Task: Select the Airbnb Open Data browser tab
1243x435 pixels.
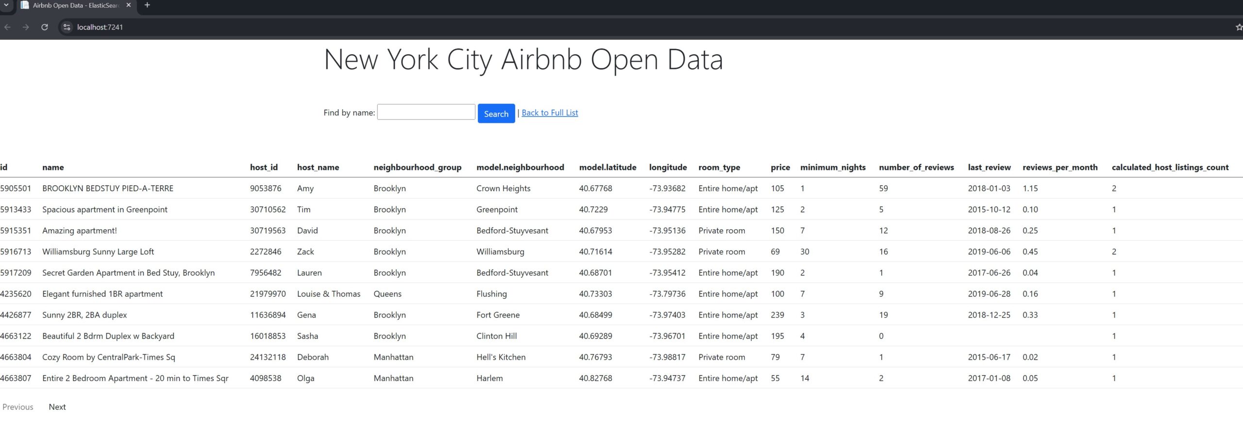Action: [x=75, y=5]
